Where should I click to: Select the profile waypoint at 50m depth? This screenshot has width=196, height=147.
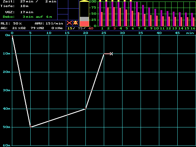pyautogui.click(x=30, y=127)
